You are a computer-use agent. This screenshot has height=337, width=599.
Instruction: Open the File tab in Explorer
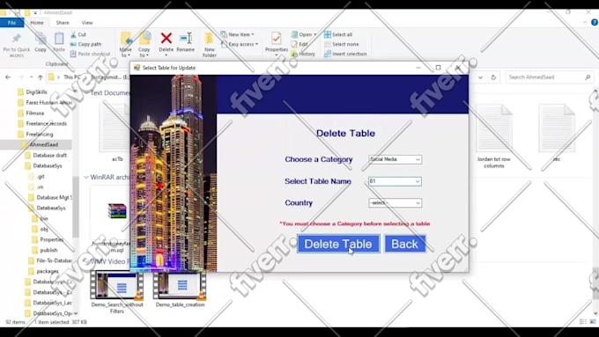[x=11, y=23]
